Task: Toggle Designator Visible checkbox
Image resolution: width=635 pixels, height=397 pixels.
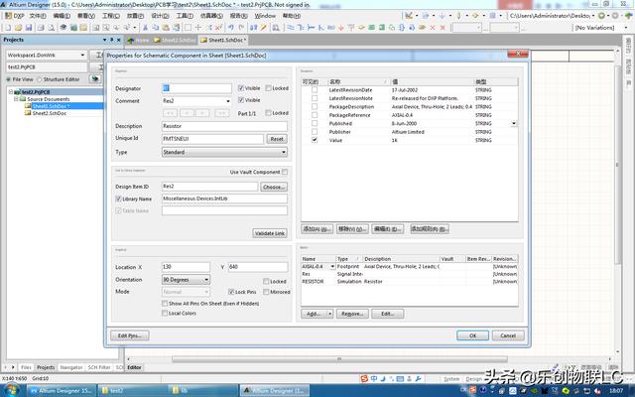Action: point(241,88)
